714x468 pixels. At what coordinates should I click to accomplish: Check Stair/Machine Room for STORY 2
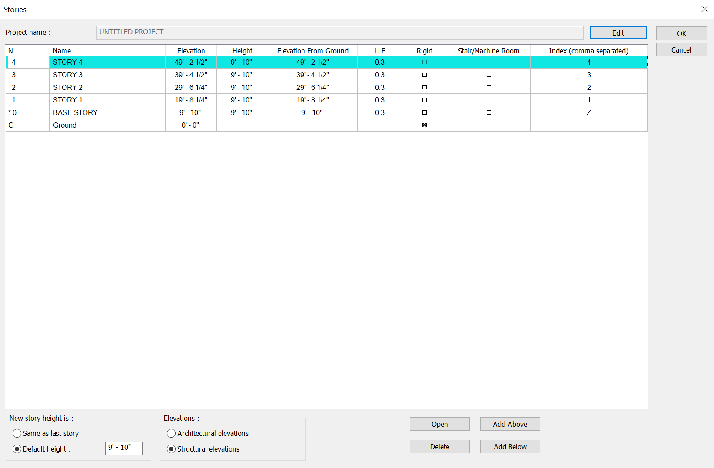pos(488,87)
